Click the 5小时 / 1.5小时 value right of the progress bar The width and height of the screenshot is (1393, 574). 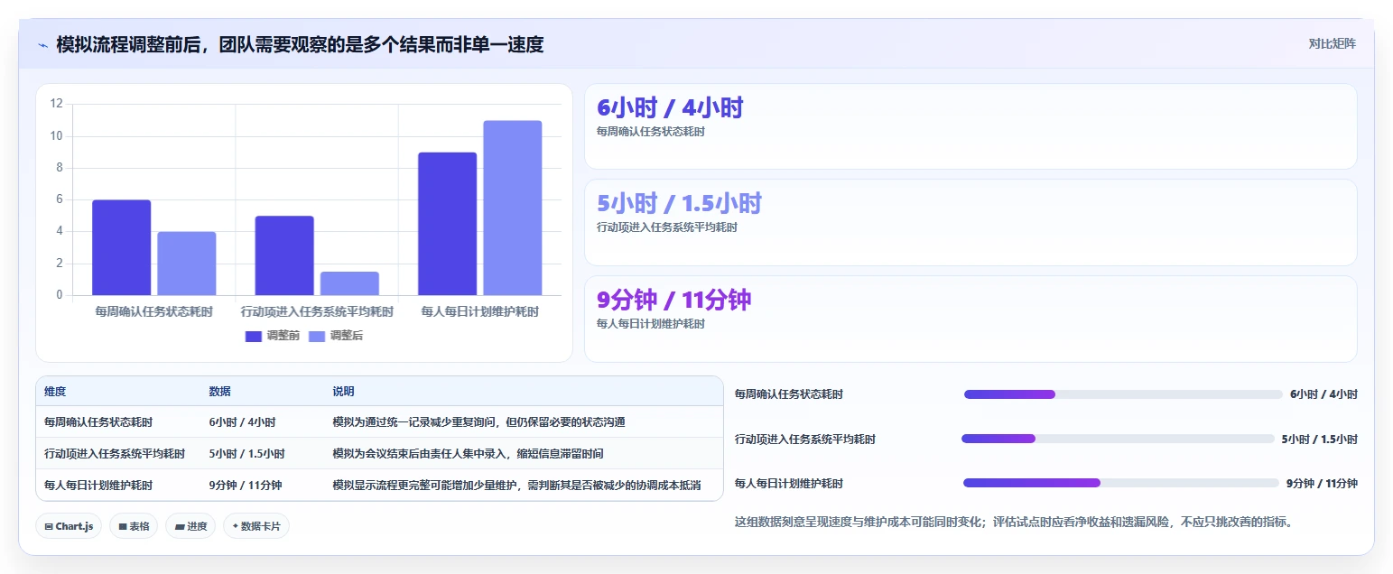tap(1320, 440)
